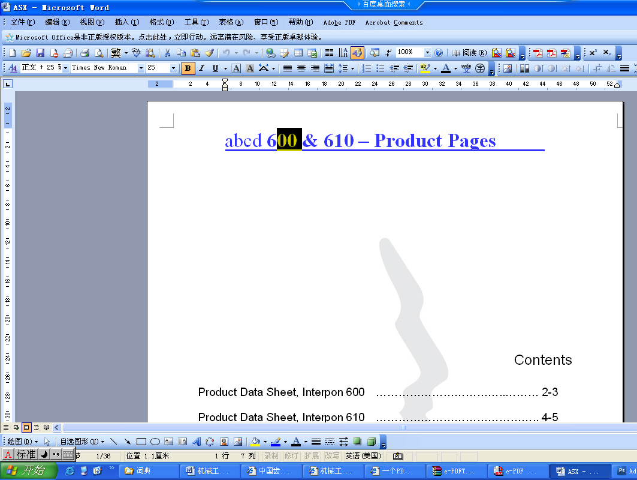This screenshot has height=480, width=637.
Task: Insert WordArt from drawing toolbar
Action: (x=197, y=442)
